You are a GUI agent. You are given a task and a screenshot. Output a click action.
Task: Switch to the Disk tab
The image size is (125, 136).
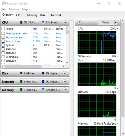tap(44, 15)
